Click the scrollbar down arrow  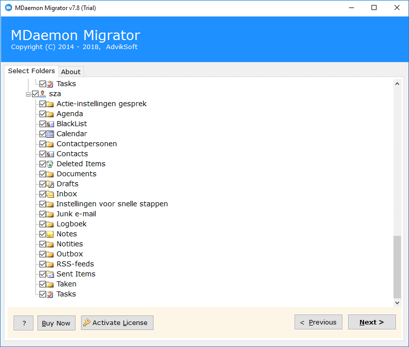click(x=396, y=302)
